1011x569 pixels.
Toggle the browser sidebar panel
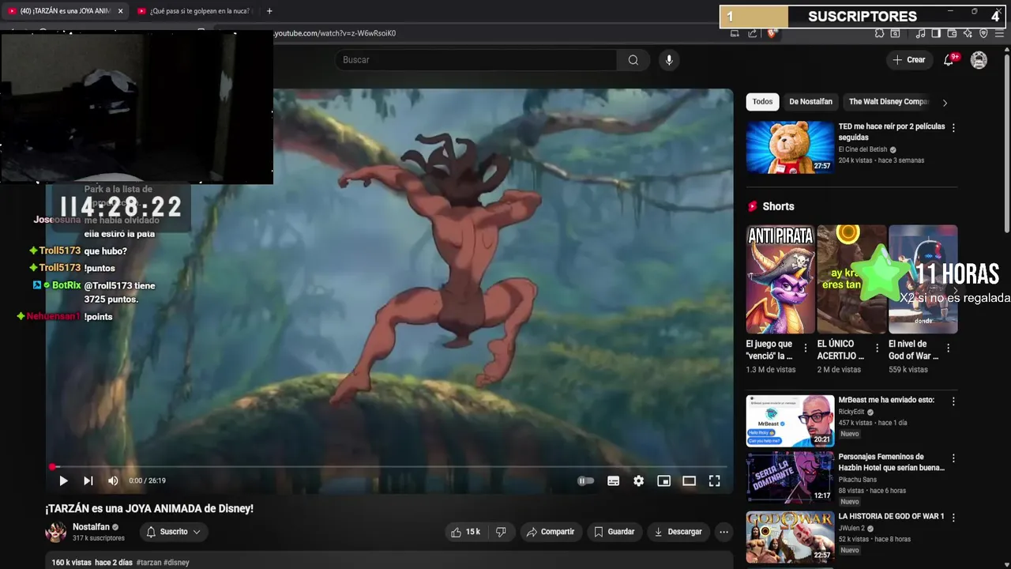[936, 33]
